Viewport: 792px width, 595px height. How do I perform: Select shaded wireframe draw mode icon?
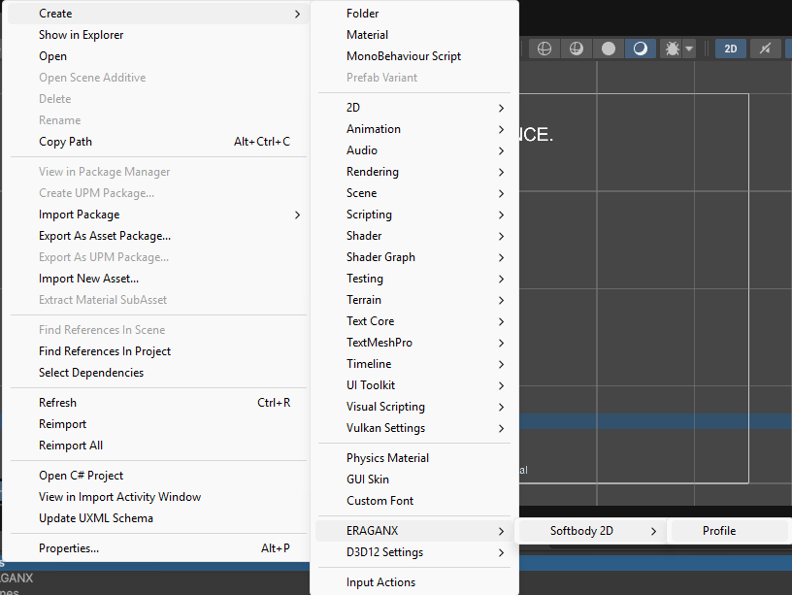tap(577, 49)
